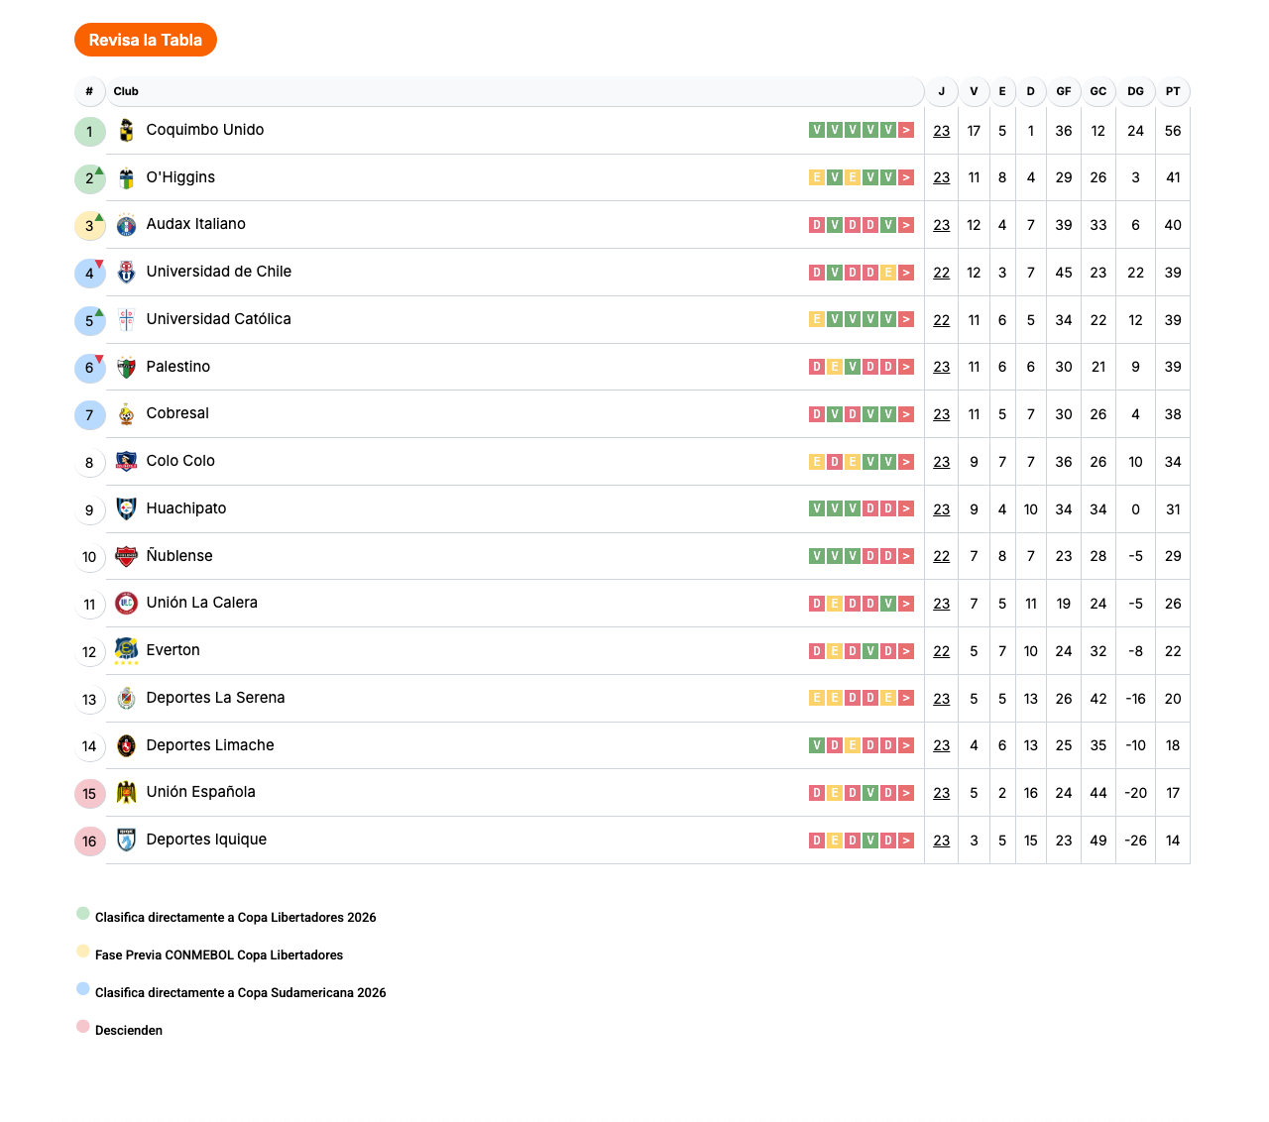Click position badge number 16
The height and width of the screenshot is (1122, 1269).
89,841
